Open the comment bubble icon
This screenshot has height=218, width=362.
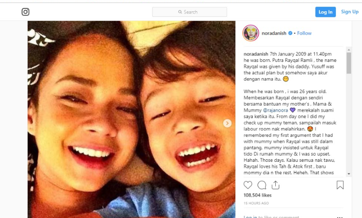click(262, 185)
